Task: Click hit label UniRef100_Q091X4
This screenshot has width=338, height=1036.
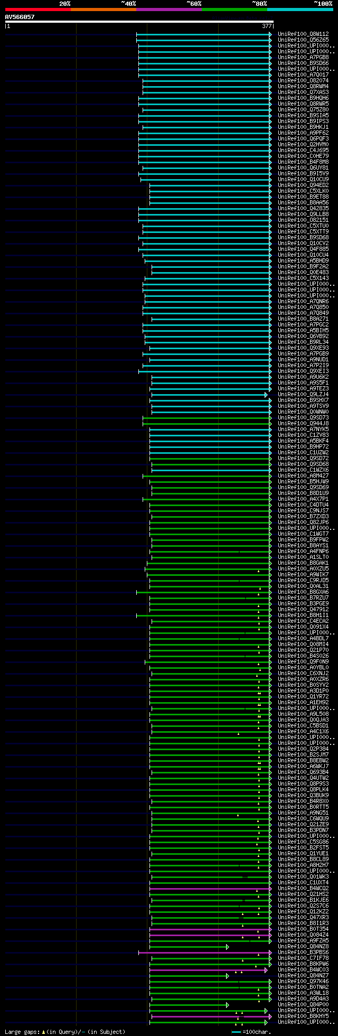Action: pos(303,627)
